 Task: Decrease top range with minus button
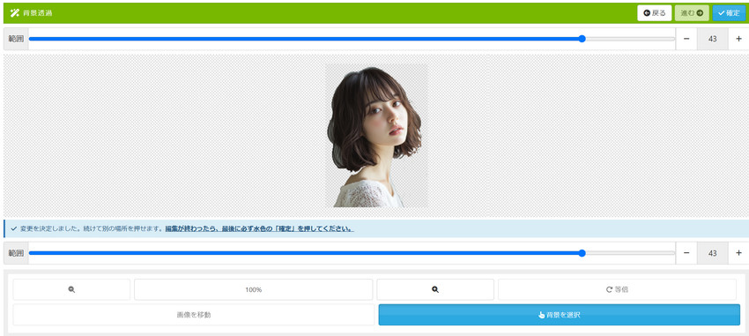pyautogui.click(x=686, y=39)
